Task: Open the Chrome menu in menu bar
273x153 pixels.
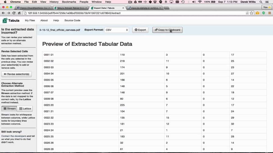Action: (16, 2)
